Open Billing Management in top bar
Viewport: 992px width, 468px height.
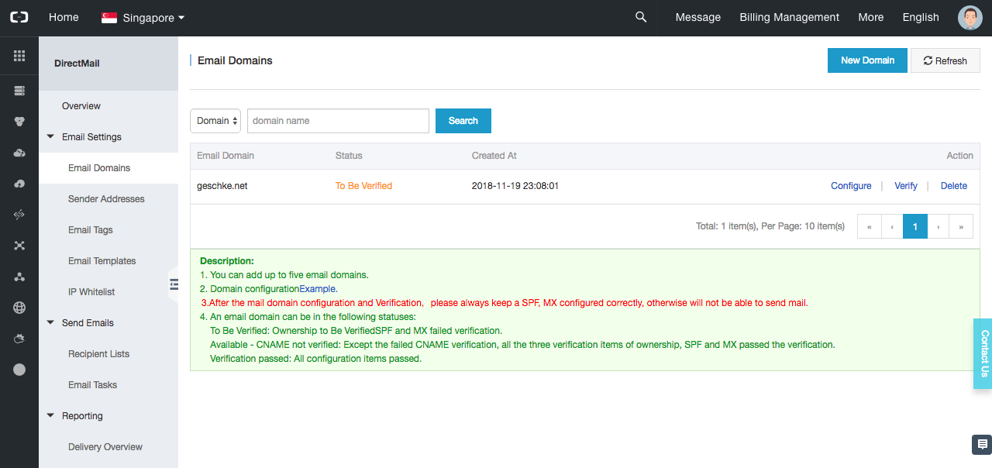click(789, 17)
